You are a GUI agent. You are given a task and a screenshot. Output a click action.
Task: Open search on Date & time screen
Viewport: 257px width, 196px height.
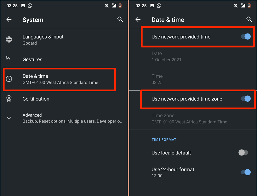pos(249,19)
